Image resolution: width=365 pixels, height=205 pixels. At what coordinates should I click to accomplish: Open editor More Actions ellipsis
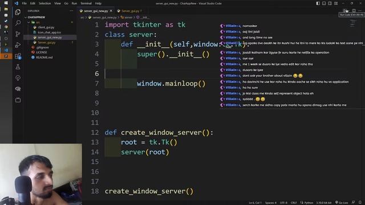tap(360, 11)
